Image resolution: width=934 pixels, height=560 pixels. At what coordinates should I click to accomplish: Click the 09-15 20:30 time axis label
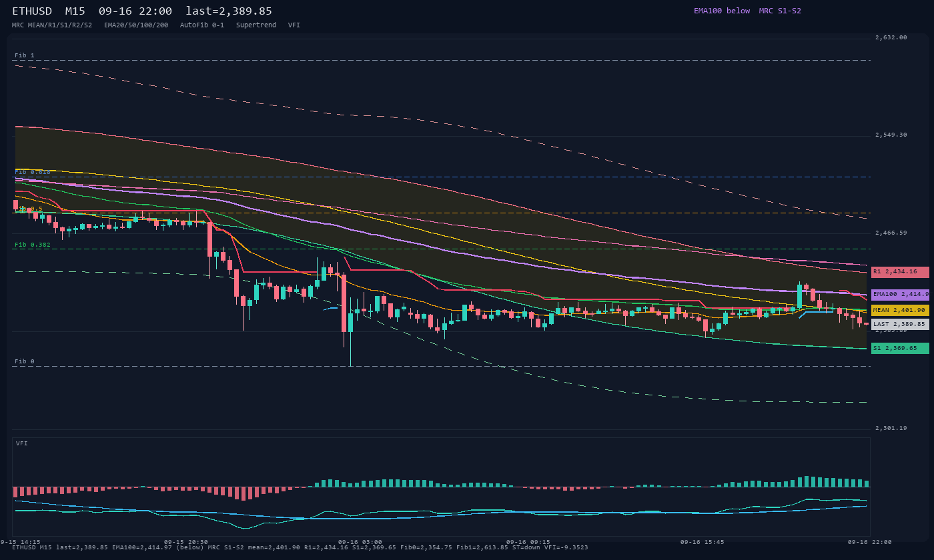pos(186,542)
